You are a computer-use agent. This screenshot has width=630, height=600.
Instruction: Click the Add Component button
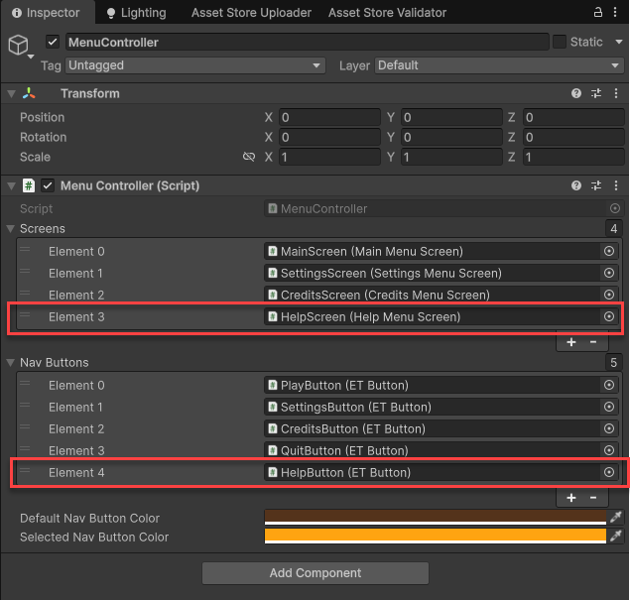pyautogui.click(x=315, y=573)
